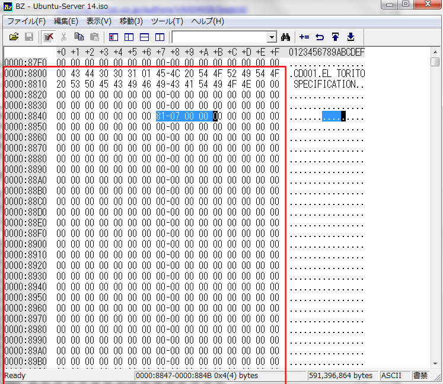Click the window resize grip at corner
Image resolution: width=443 pixels, height=384 pixels.
[437, 377]
